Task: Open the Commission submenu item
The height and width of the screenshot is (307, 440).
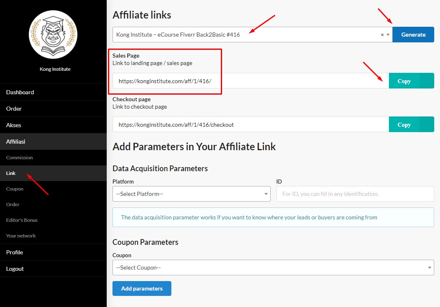Action: click(19, 158)
